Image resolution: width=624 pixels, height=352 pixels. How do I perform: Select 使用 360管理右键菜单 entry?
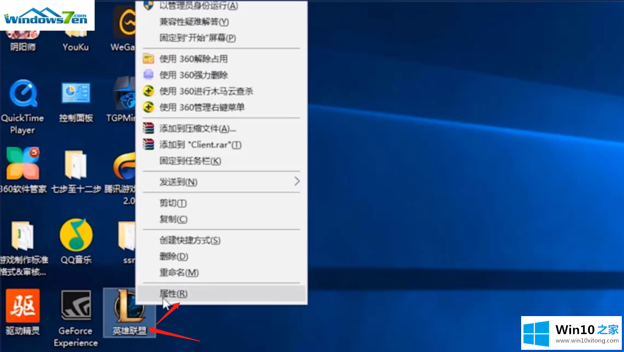click(221, 107)
